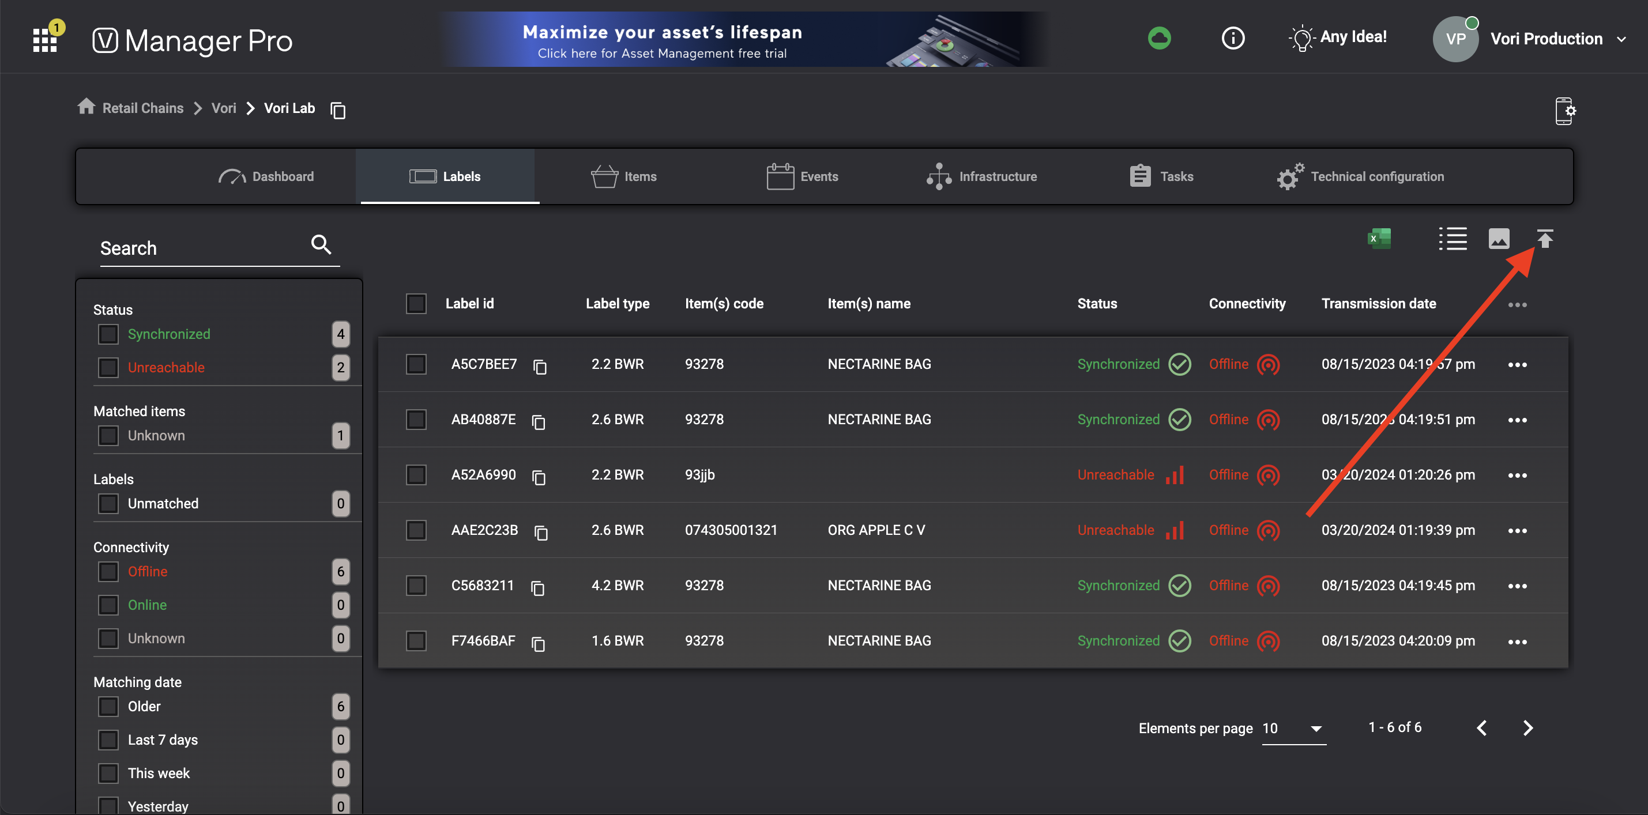This screenshot has height=815, width=1648.
Task: Switch to image view icon
Action: [x=1498, y=239]
